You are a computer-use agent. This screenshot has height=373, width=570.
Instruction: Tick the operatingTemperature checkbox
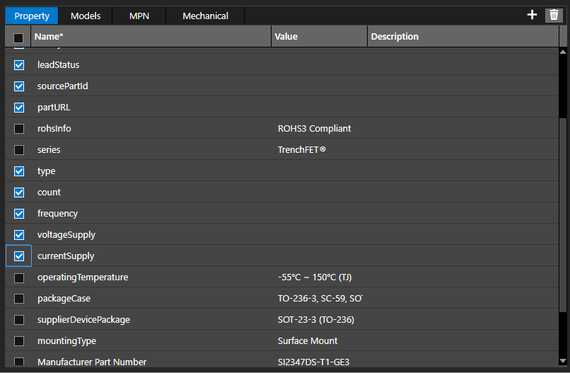[x=19, y=277]
